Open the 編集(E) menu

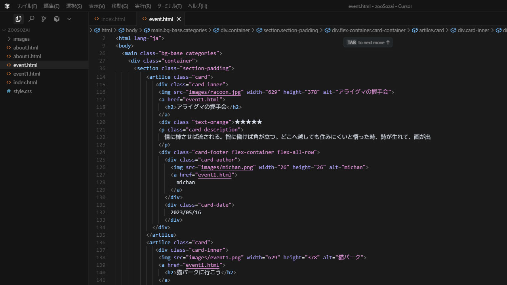(51, 6)
